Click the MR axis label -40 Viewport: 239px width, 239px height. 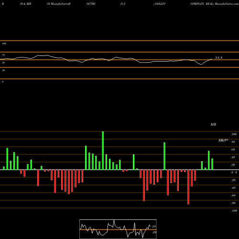tap(233, 188)
